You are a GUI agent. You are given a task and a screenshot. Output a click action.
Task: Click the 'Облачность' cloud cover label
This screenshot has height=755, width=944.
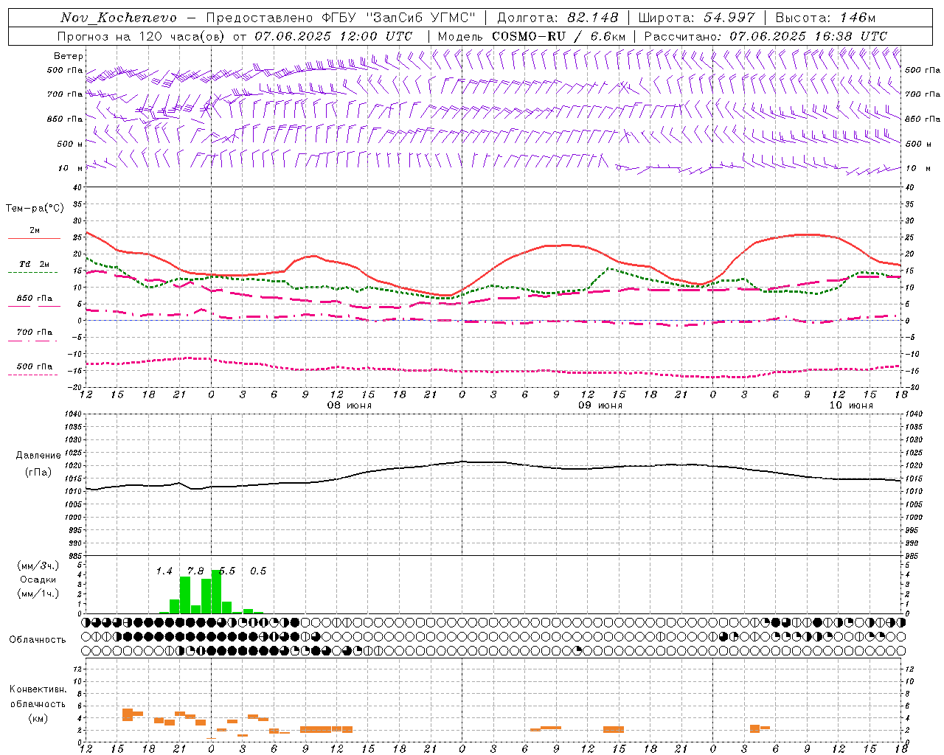point(38,639)
